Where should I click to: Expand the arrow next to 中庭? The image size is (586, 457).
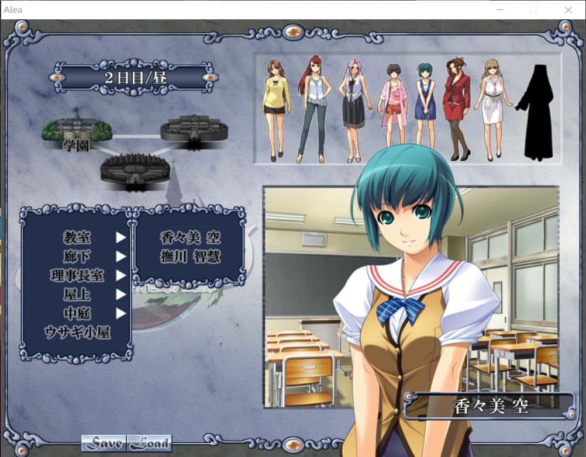point(120,313)
